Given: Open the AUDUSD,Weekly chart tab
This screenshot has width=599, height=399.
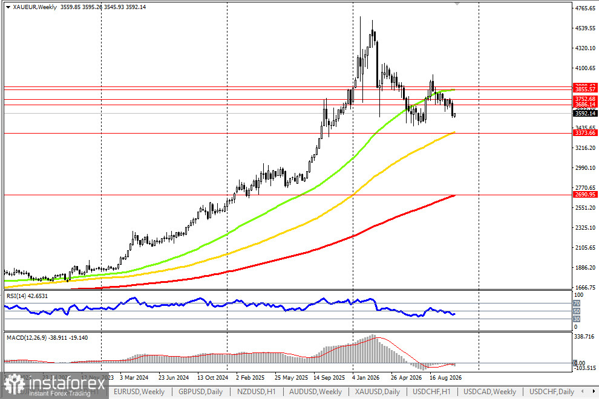Looking at the screenshot, I should click(316, 392).
